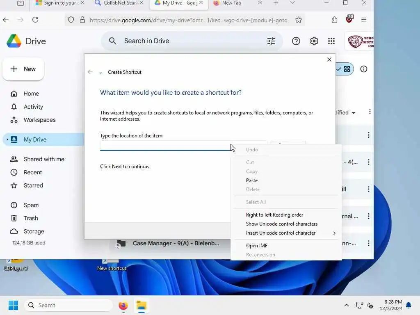Show hidden system tray icons
This screenshot has height=315, width=420.
click(x=346, y=305)
